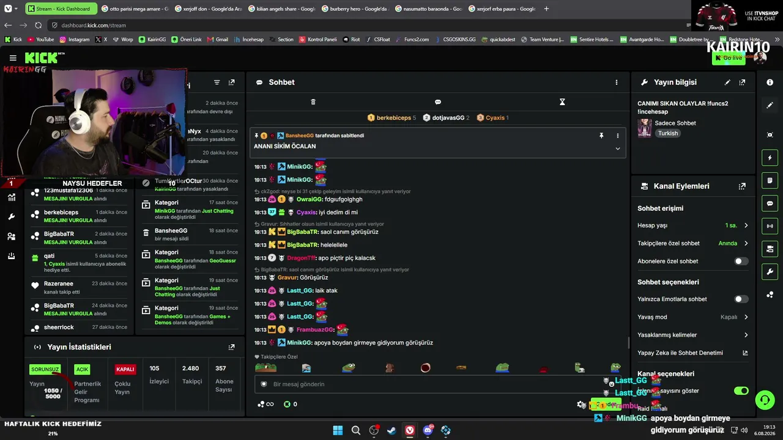Open activity feed filter icon

(217, 82)
